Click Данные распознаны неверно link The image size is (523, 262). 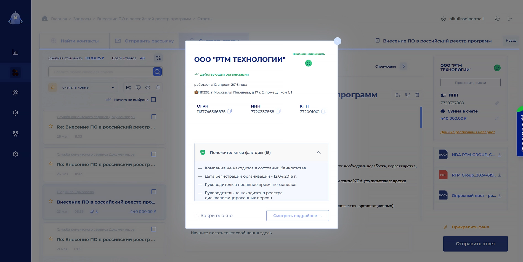point(468,132)
